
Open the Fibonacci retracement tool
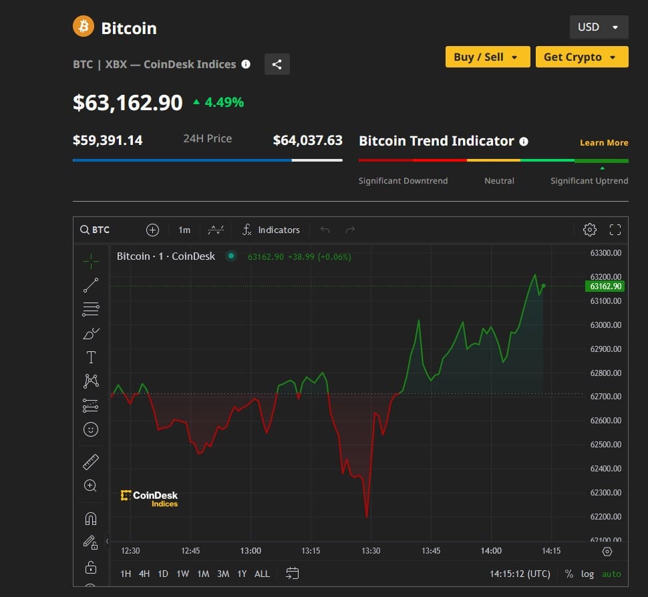pos(90,309)
